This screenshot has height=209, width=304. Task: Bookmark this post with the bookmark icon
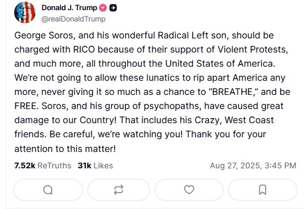(x=263, y=190)
